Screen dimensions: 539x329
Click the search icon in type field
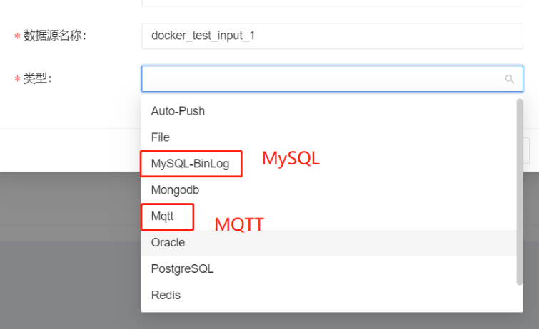[510, 79]
